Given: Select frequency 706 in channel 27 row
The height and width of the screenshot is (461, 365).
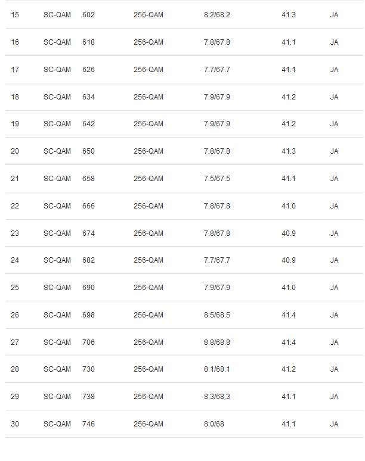Looking at the screenshot, I should tap(88, 342).
